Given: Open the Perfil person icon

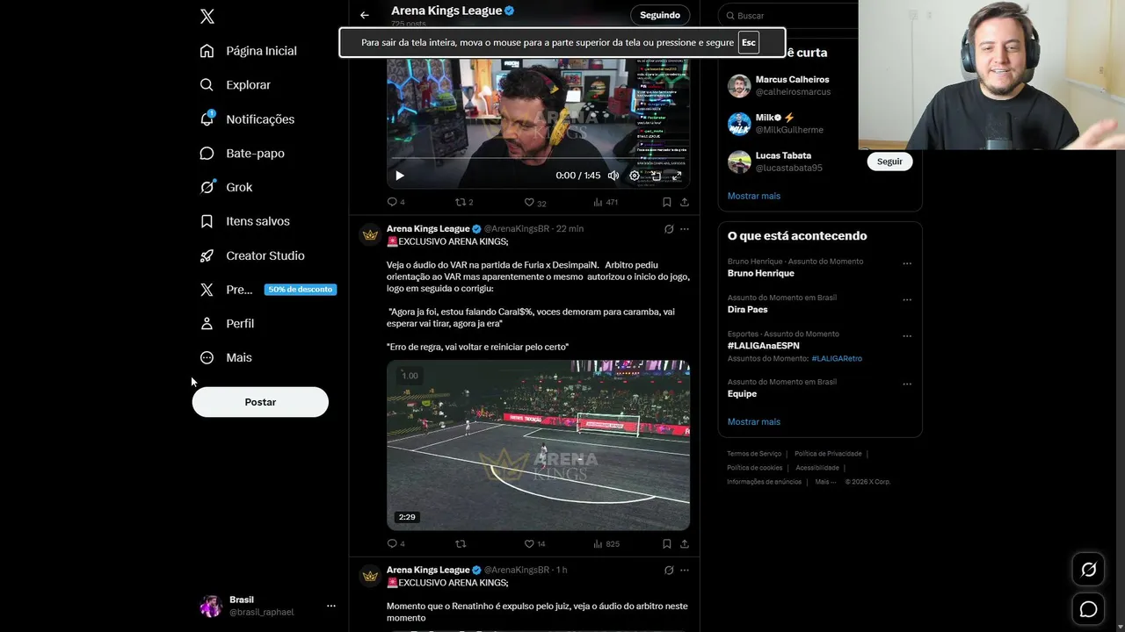Looking at the screenshot, I should (207, 323).
